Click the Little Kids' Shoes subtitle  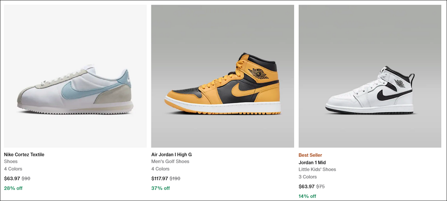click(317, 169)
